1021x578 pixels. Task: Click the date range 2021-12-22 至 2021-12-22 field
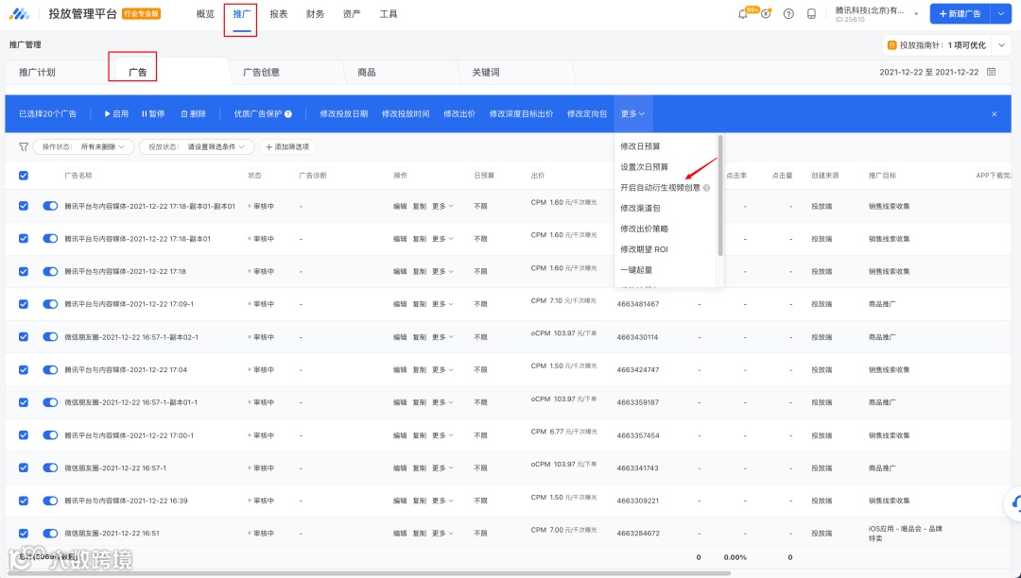pyautogui.click(x=928, y=72)
